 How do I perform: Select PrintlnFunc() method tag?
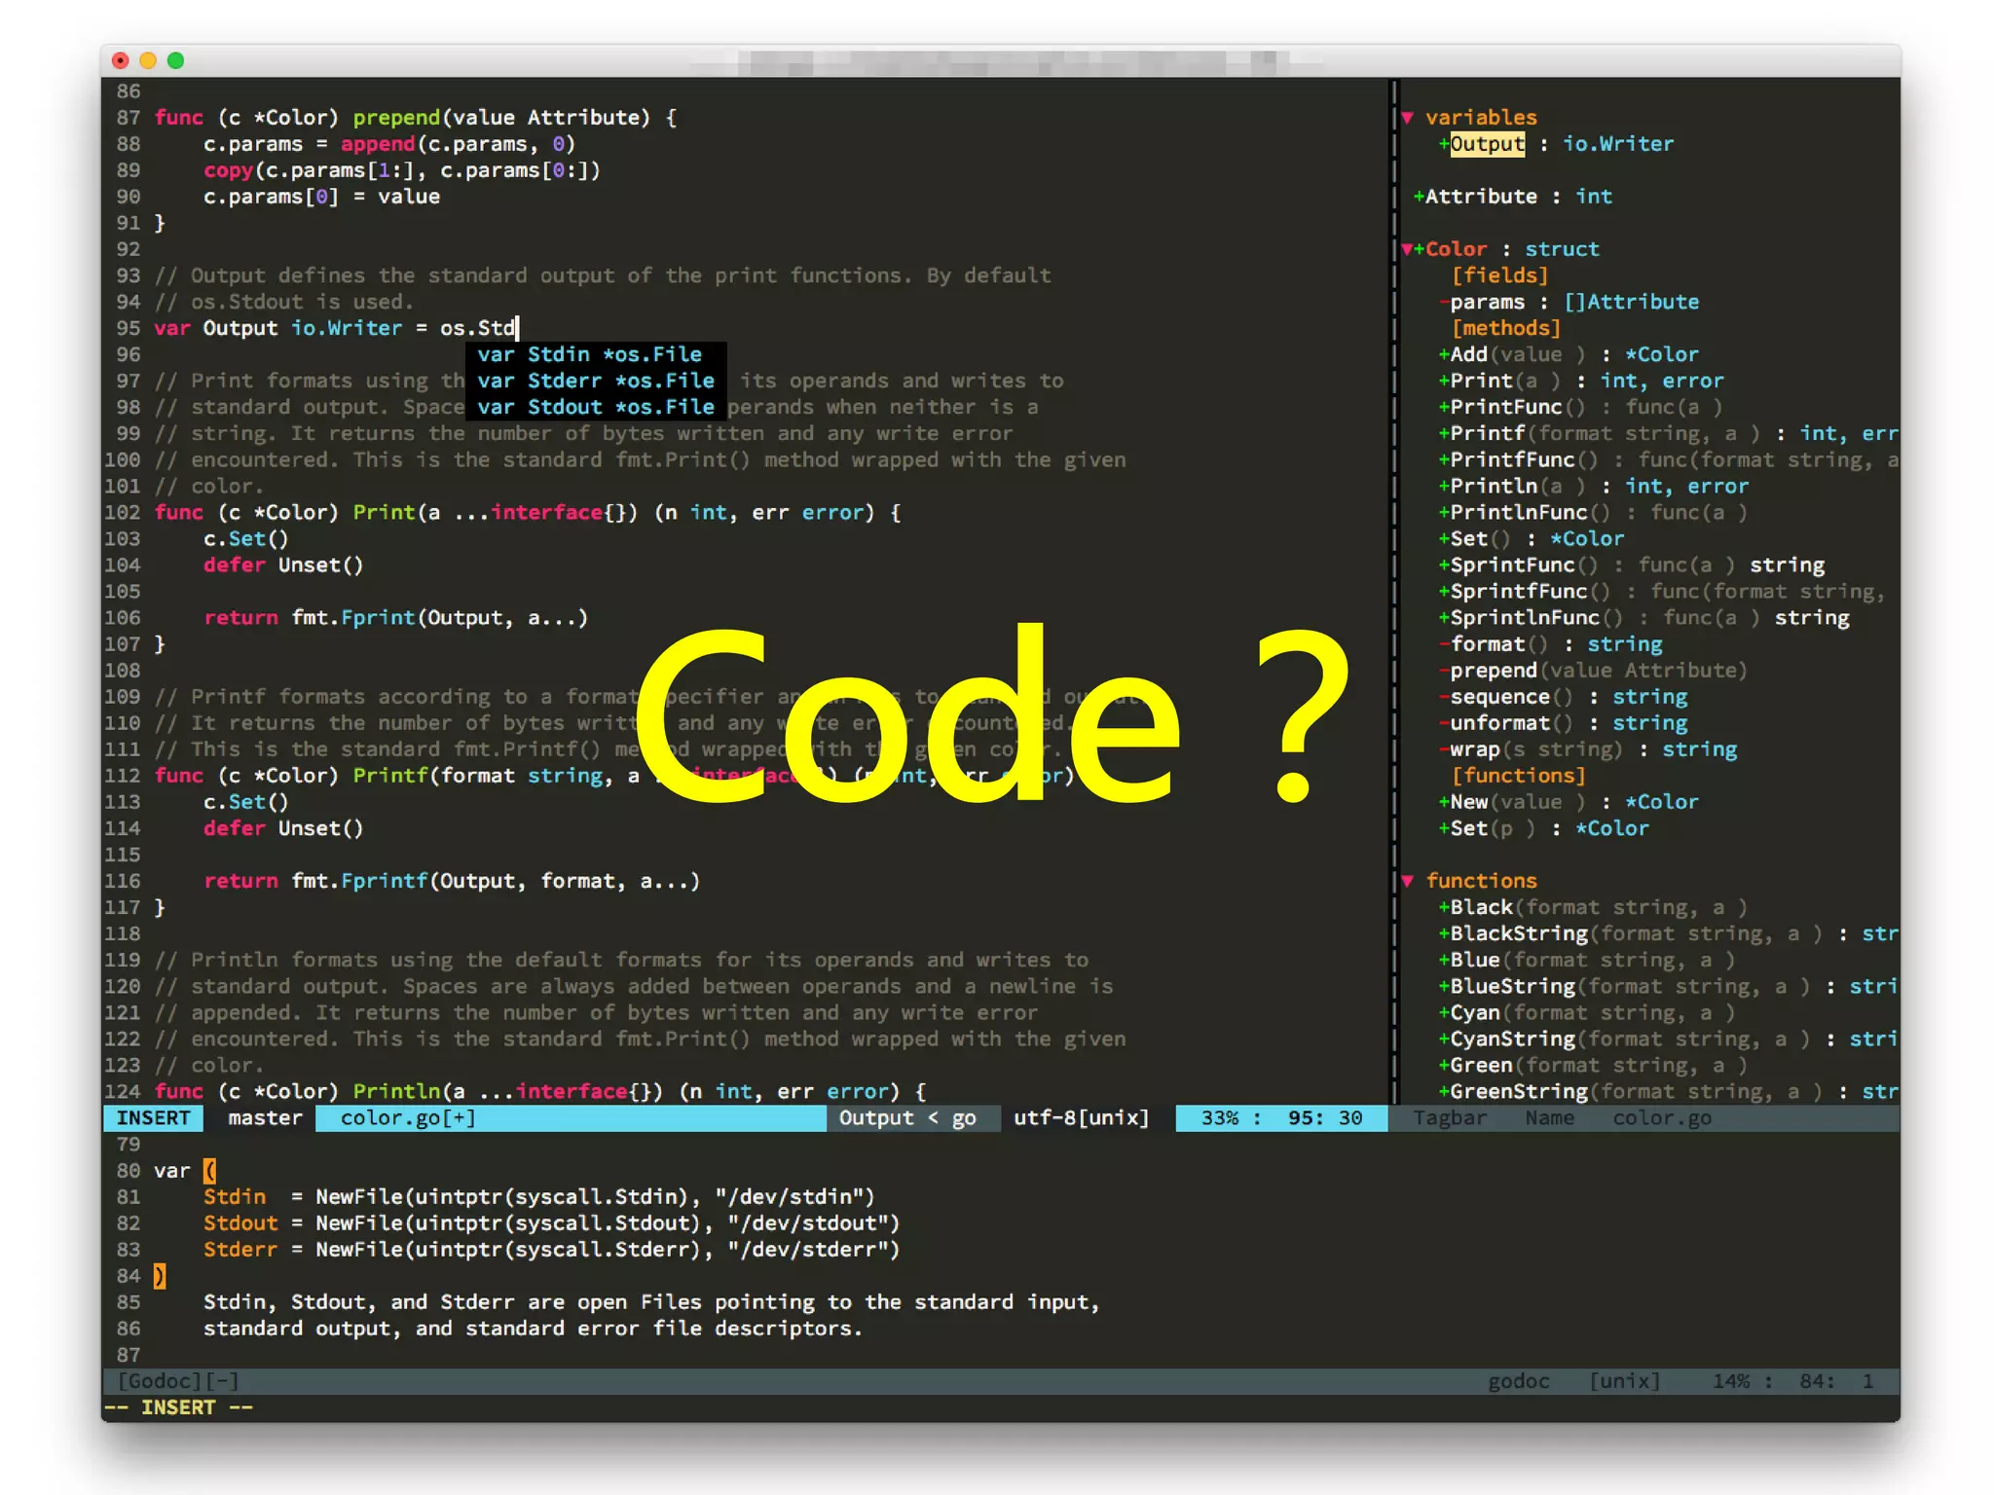click(x=1594, y=512)
